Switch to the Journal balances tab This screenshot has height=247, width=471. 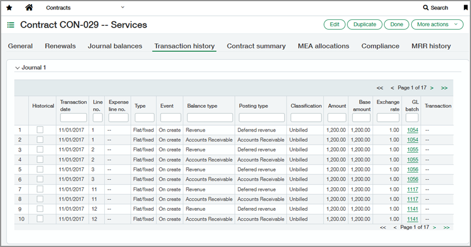[x=115, y=46]
